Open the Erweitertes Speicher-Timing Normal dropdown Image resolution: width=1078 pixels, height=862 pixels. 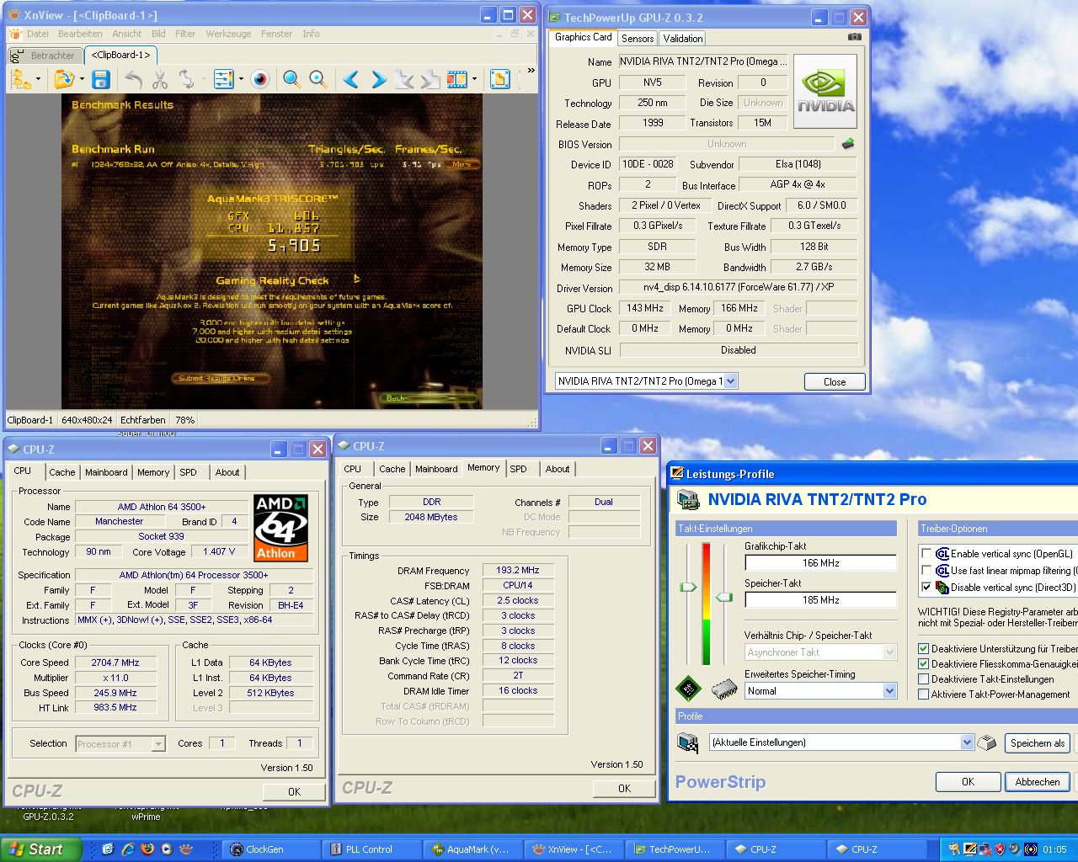[889, 691]
